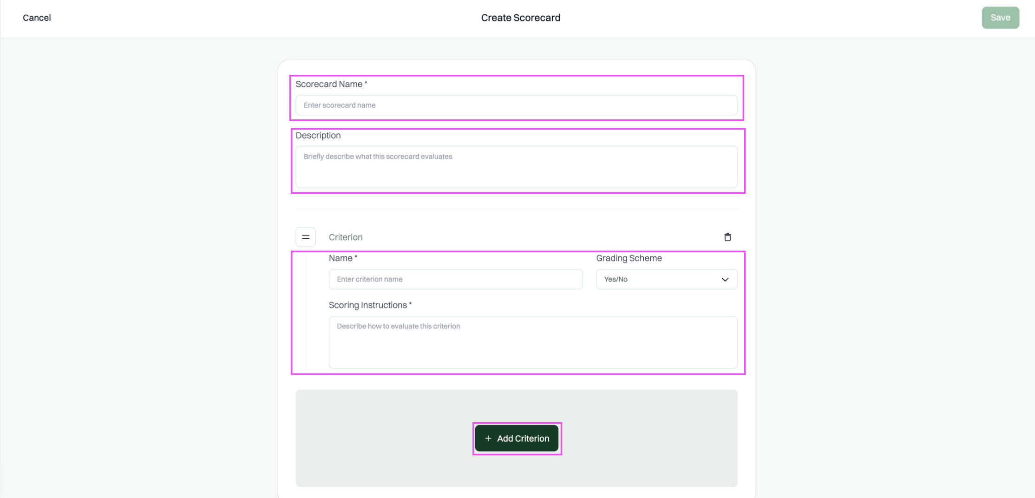Click the Scoring Instructions label
This screenshot has width=1035, height=498.
coord(370,305)
